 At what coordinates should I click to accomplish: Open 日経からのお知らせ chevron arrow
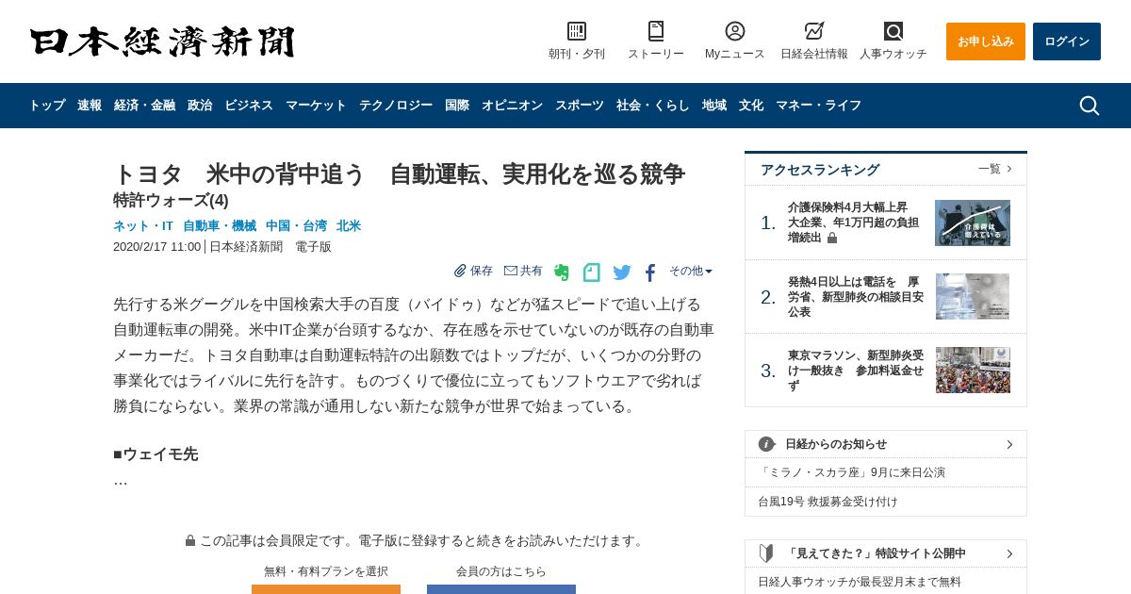tap(1009, 444)
